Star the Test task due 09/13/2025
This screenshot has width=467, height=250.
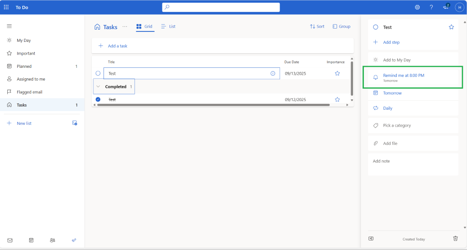(x=337, y=73)
